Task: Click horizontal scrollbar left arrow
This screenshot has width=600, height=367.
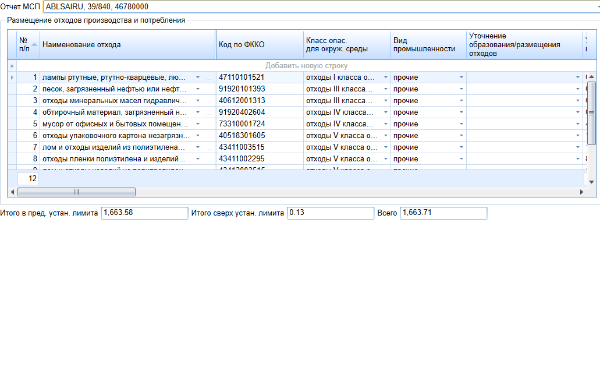Action: coord(12,192)
